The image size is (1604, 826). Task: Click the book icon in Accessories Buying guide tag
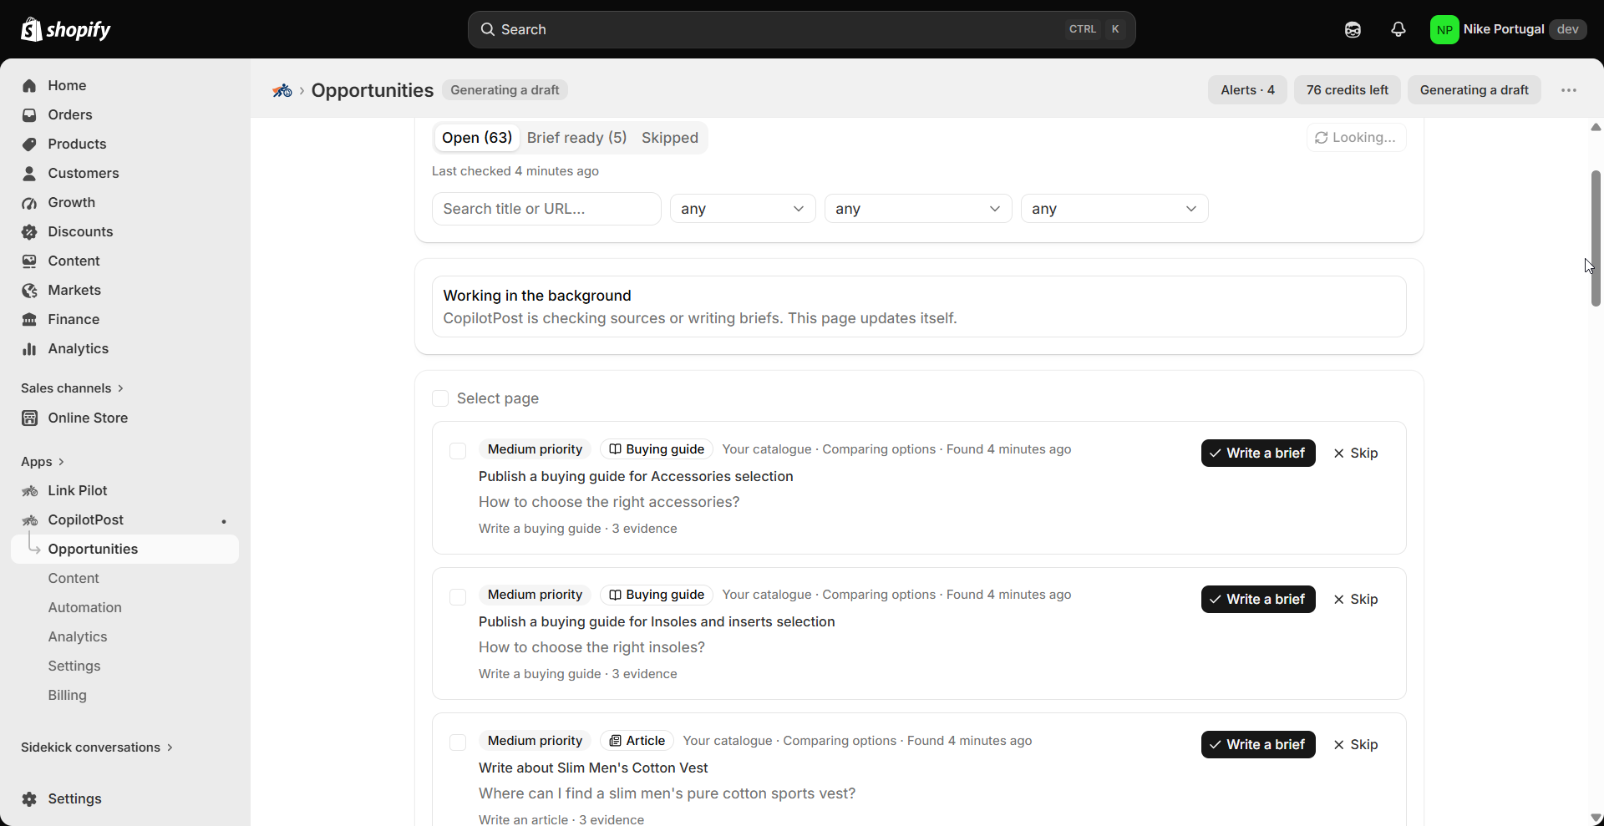pos(615,449)
